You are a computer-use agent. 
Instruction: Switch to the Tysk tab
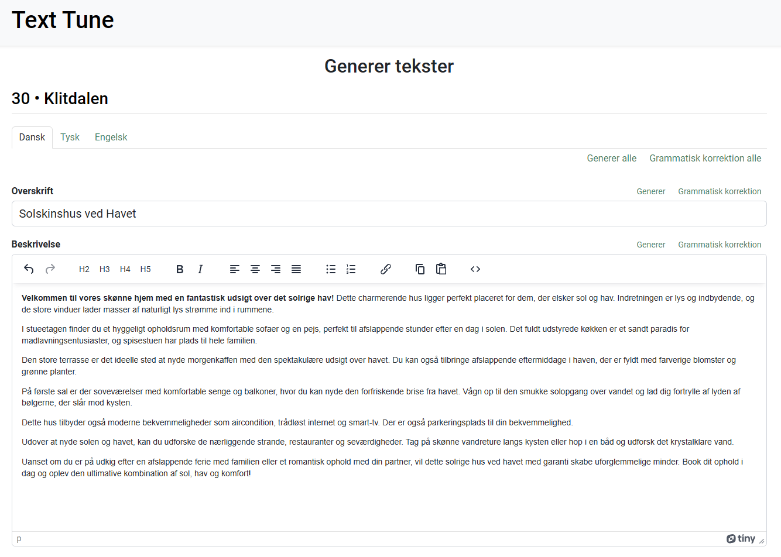tap(70, 137)
